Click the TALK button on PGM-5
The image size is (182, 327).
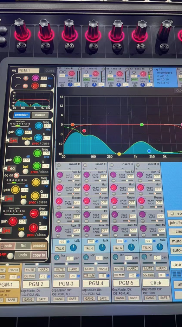[x=118, y=248]
